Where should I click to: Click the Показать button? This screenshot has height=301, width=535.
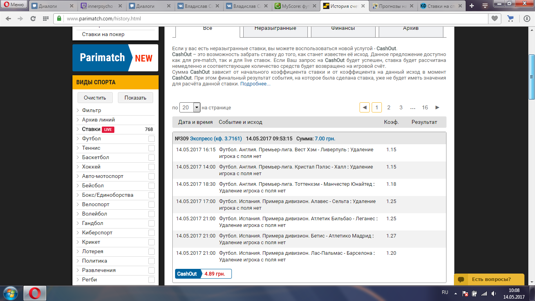[136, 98]
